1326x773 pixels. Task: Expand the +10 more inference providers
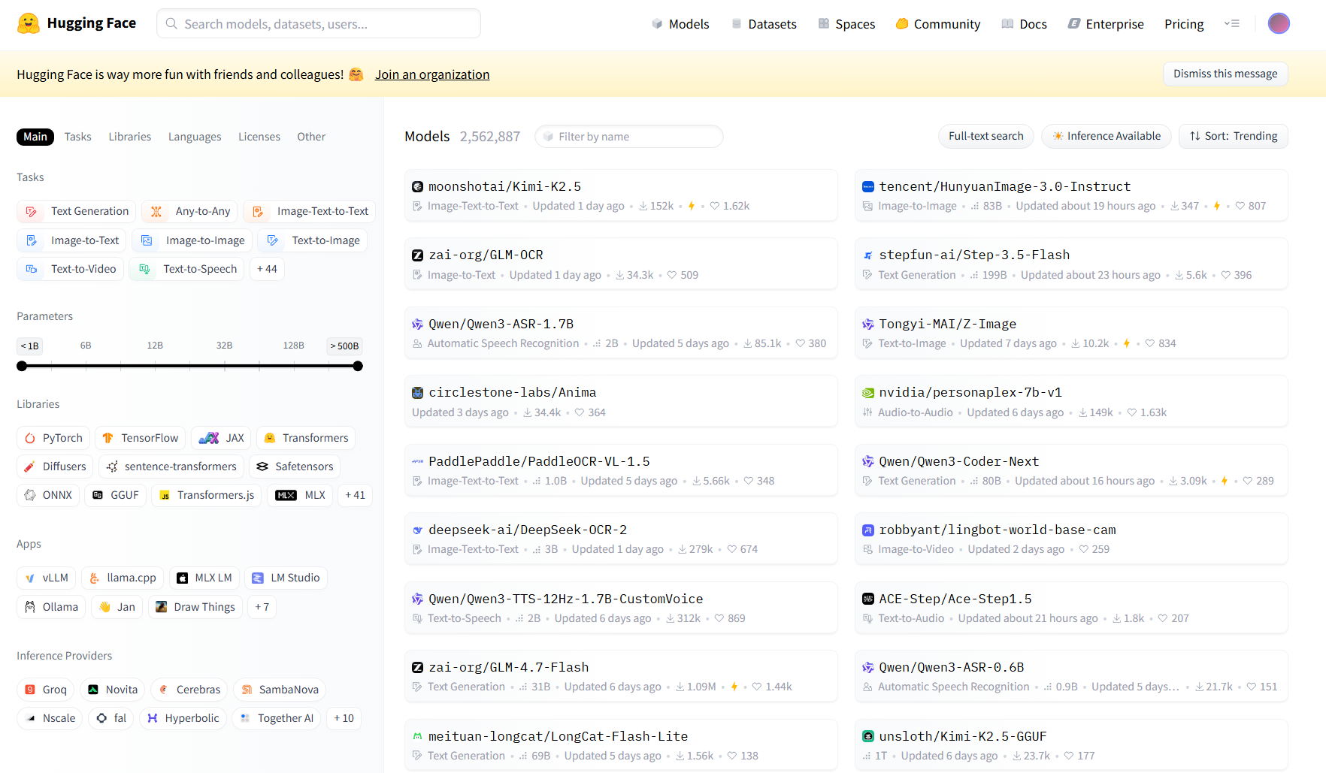(x=344, y=718)
